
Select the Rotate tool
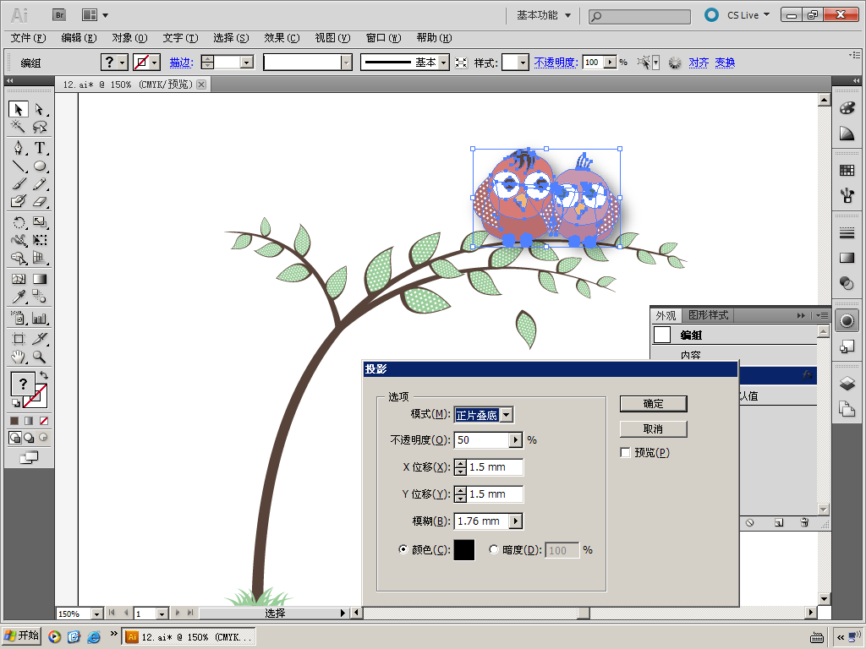(19, 222)
